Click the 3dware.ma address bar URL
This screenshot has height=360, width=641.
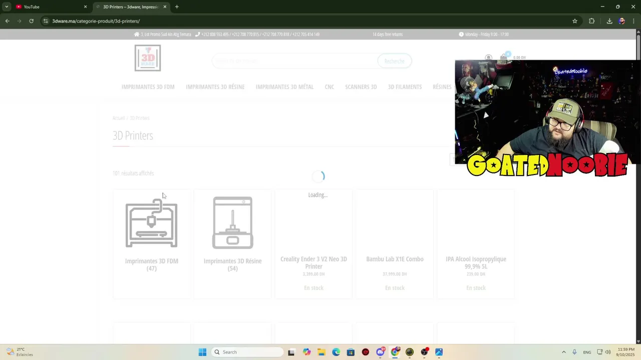click(x=96, y=21)
